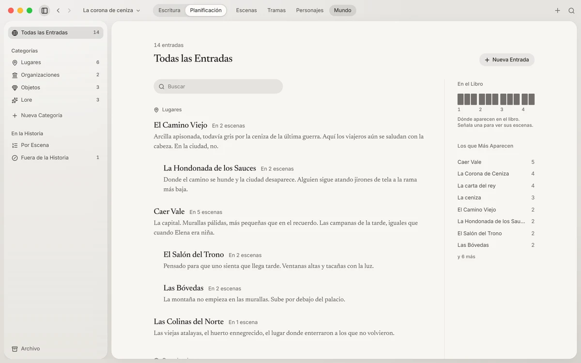581x363 pixels.
Task: Open the Mundo tab
Action: pyautogui.click(x=343, y=10)
